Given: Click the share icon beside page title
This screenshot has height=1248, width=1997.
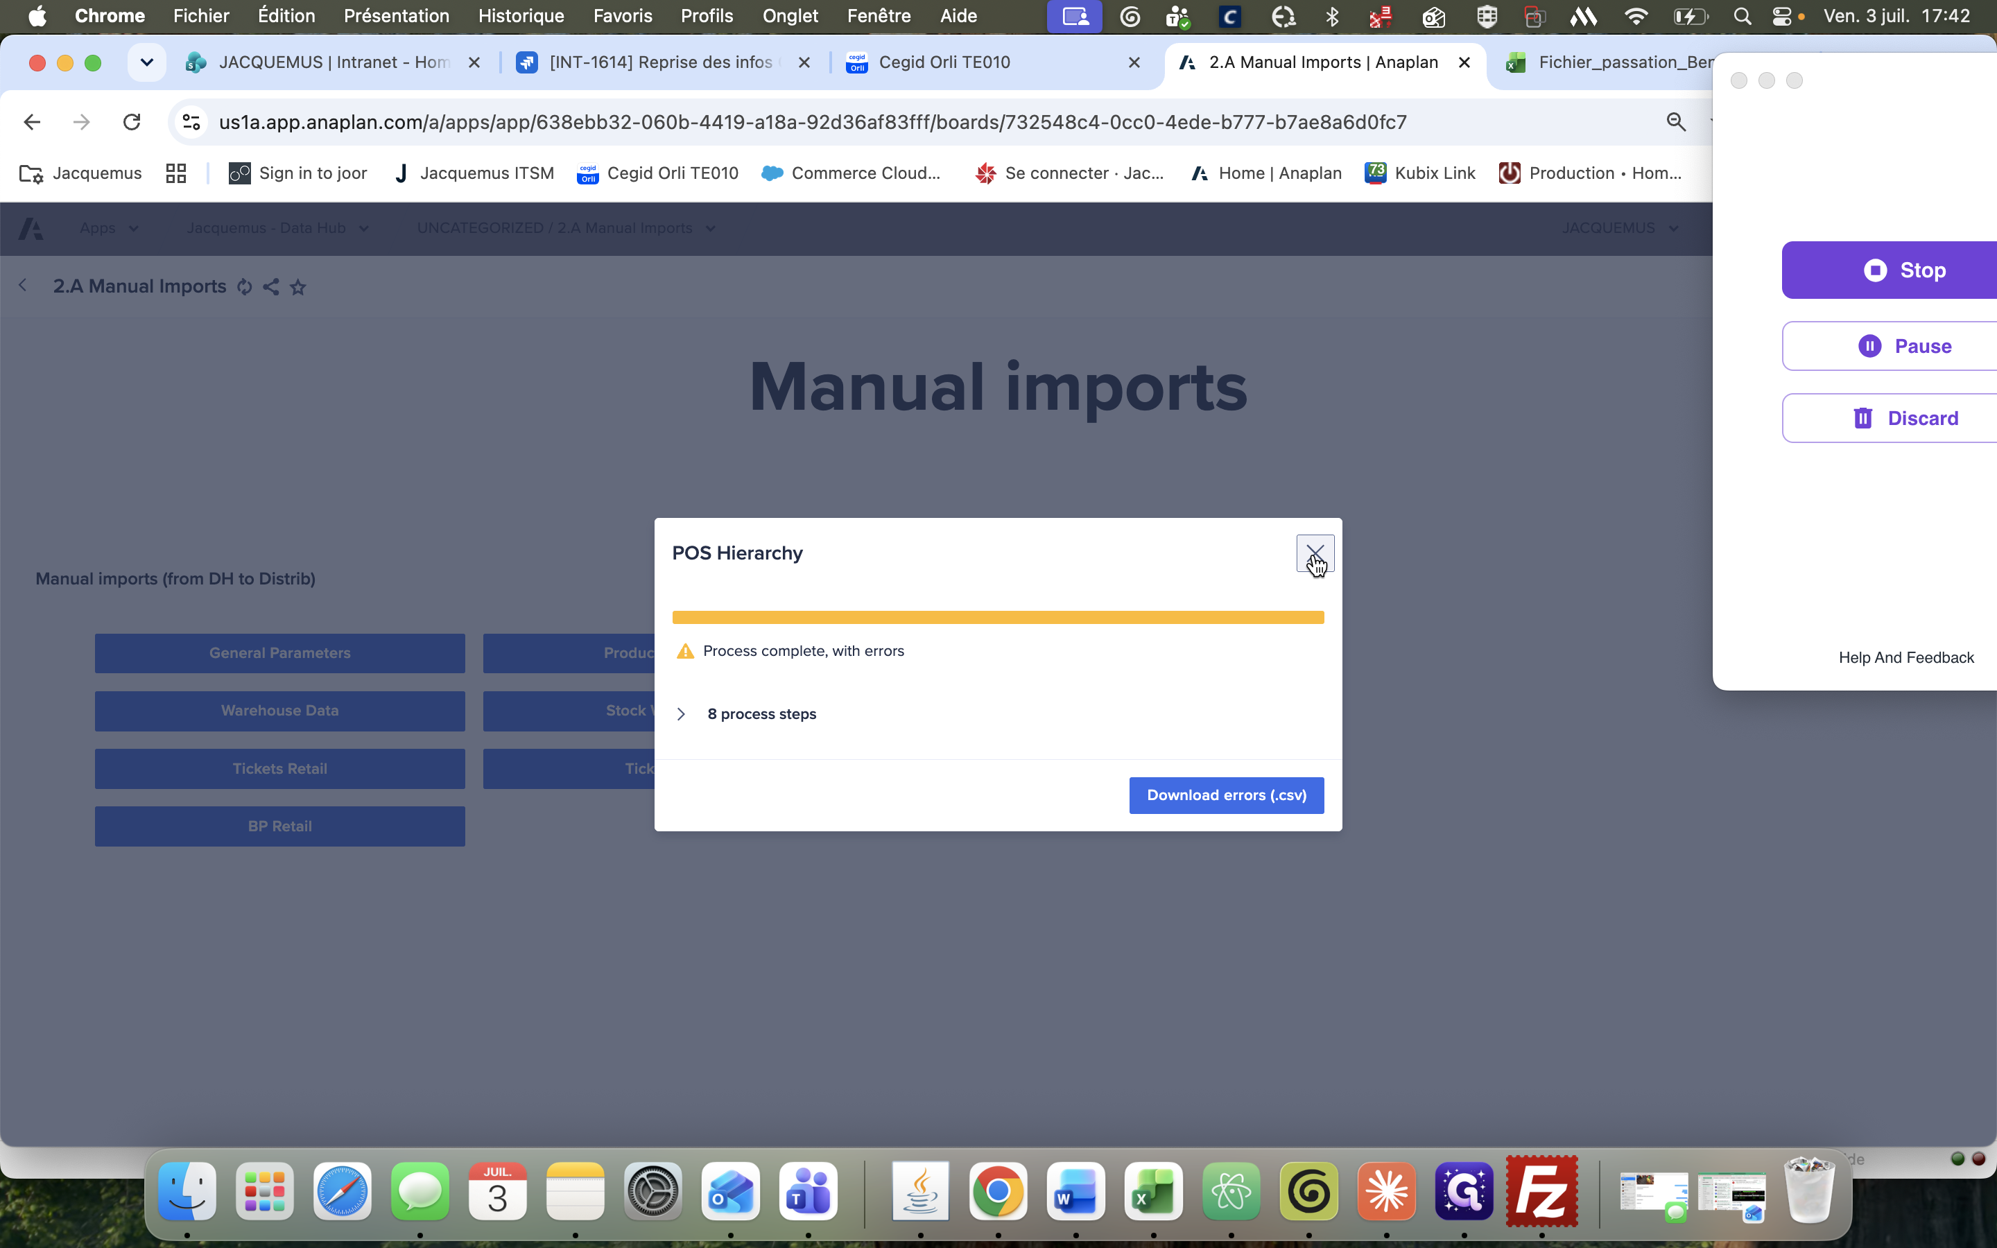Looking at the screenshot, I should click(x=270, y=287).
